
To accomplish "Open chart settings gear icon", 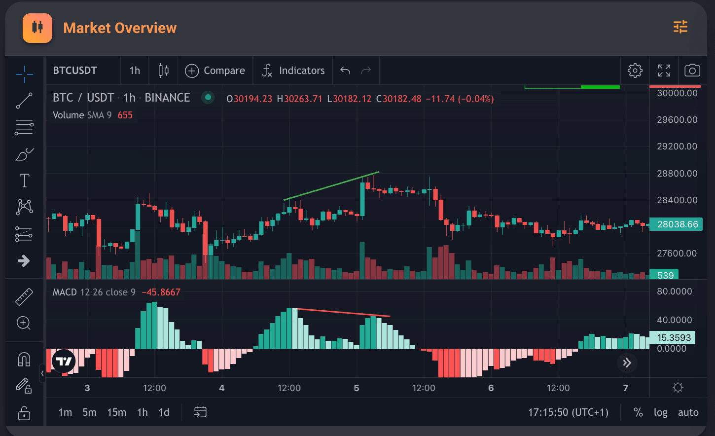I will click(635, 71).
